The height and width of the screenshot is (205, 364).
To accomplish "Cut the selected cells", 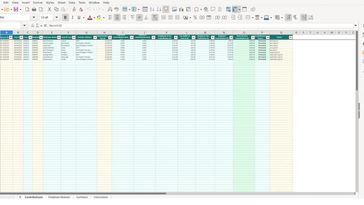I will [49, 9].
